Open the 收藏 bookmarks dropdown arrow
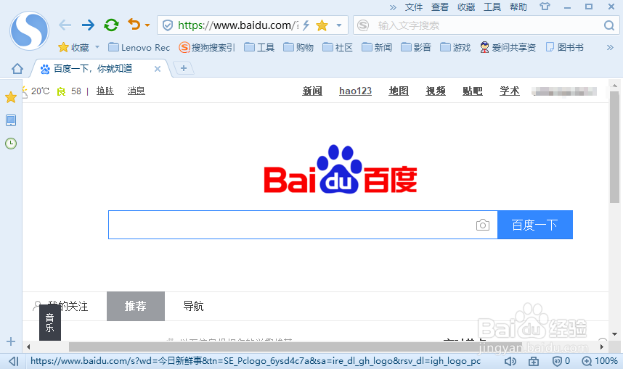This screenshot has height=369, width=623. [97, 47]
